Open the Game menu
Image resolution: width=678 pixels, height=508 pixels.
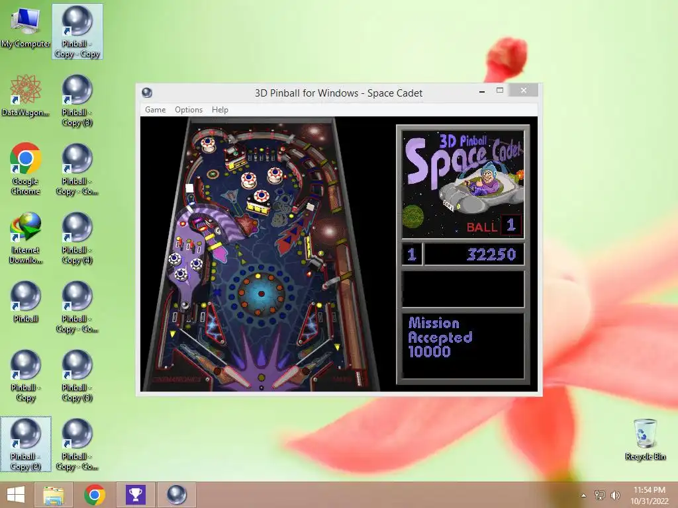(155, 110)
